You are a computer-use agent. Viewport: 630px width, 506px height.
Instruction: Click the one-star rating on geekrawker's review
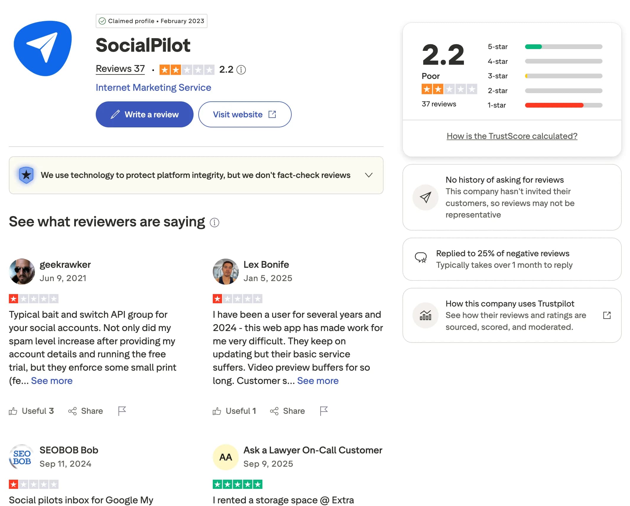click(34, 299)
